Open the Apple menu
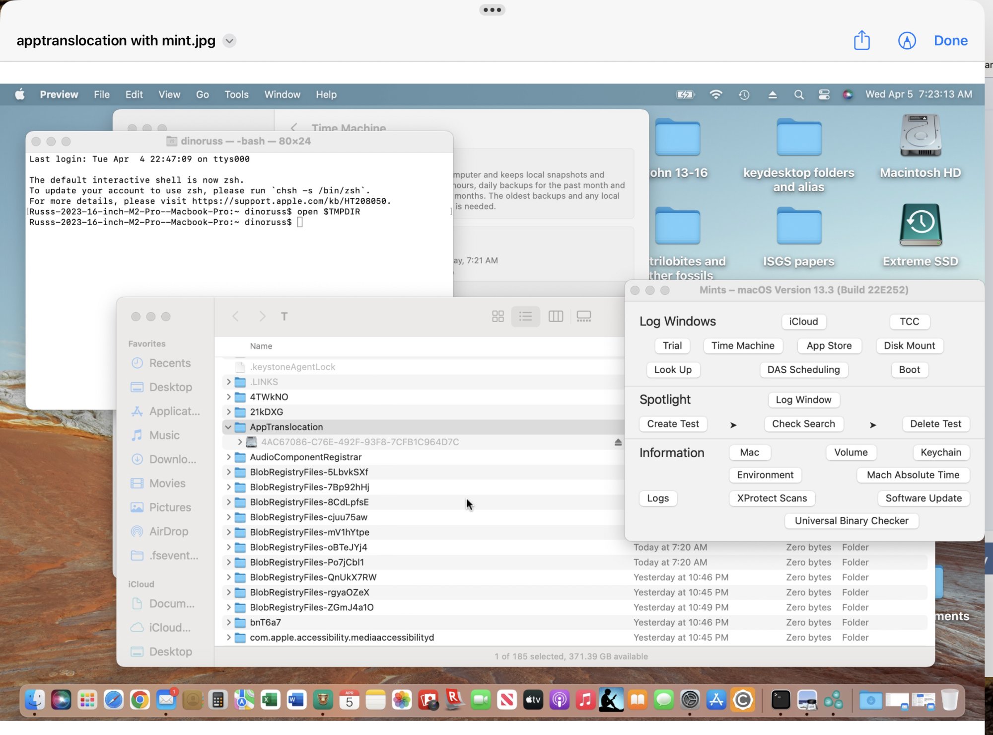 pyautogui.click(x=20, y=94)
